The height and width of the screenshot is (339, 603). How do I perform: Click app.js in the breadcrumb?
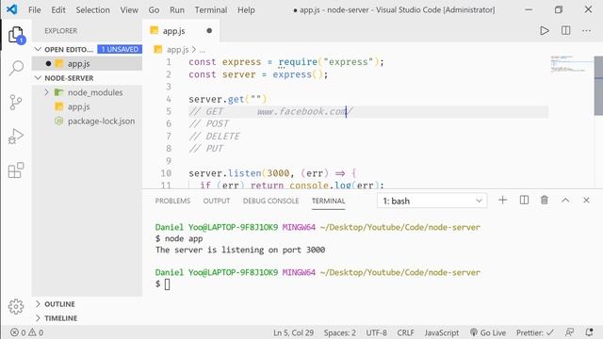coord(177,50)
